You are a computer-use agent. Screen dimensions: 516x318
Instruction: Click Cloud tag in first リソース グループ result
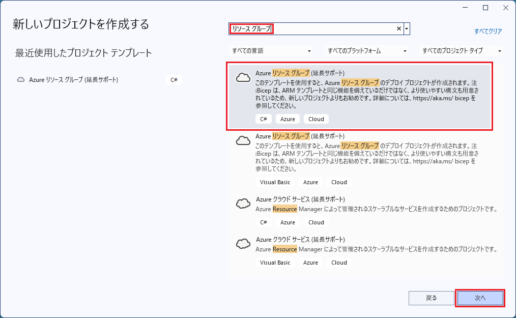click(x=316, y=119)
